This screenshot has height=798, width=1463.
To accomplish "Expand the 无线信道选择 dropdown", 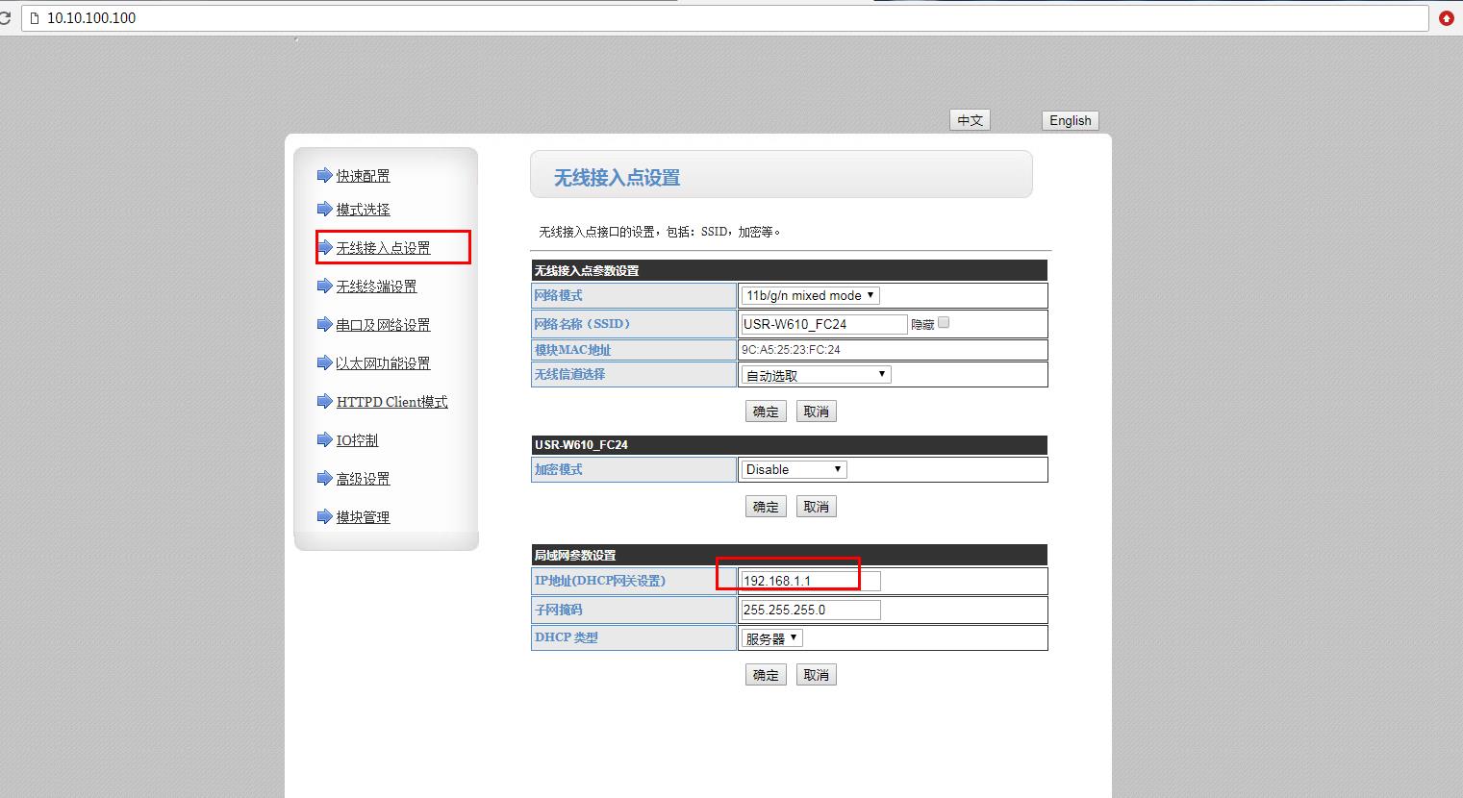I will 816,375.
